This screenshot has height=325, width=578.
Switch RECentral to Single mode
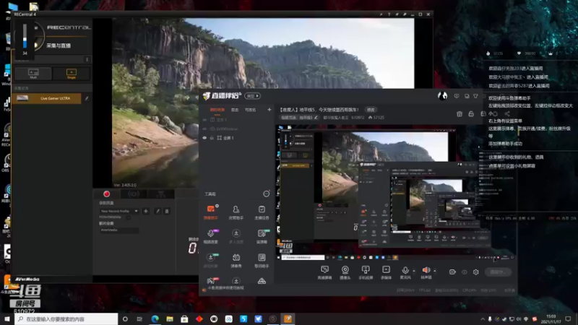pyautogui.click(x=71, y=74)
